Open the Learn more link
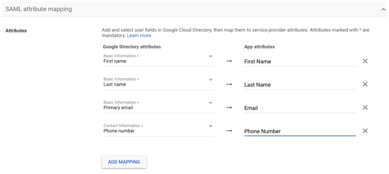Screen dimensions: 389x174 coord(139,35)
